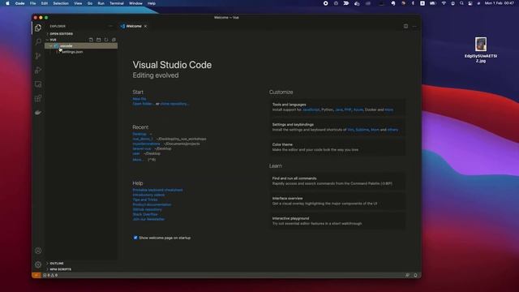Click the Refresh Explorer icon

pos(106,40)
